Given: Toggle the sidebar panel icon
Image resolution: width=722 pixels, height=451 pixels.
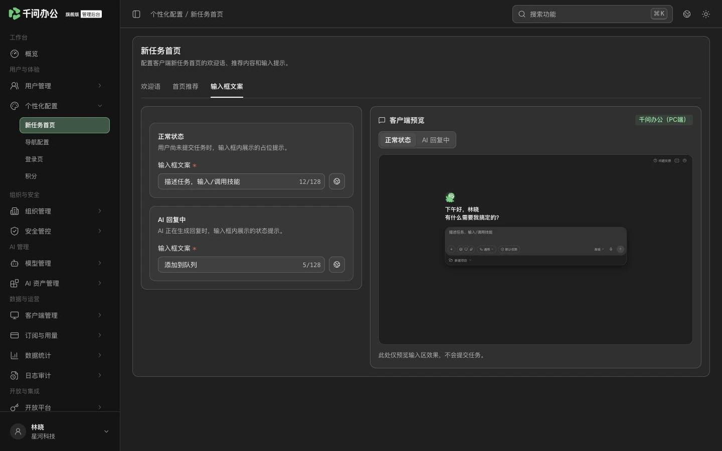Looking at the screenshot, I should pyautogui.click(x=136, y=14).
